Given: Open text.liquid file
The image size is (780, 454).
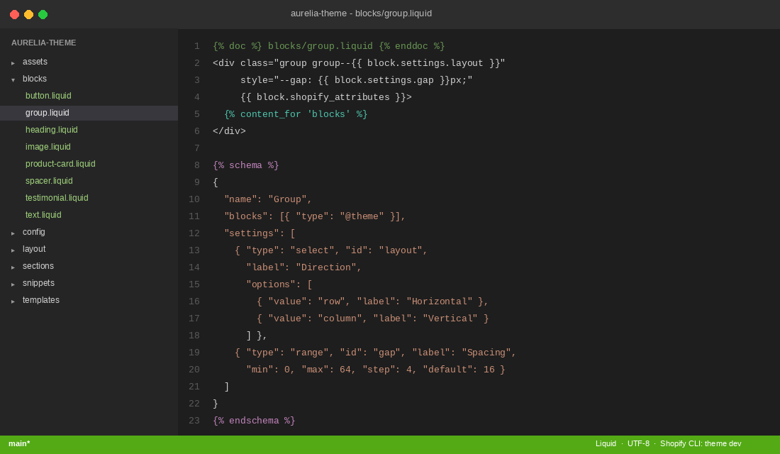Looking at the screenshot, I should coord(43,214).
